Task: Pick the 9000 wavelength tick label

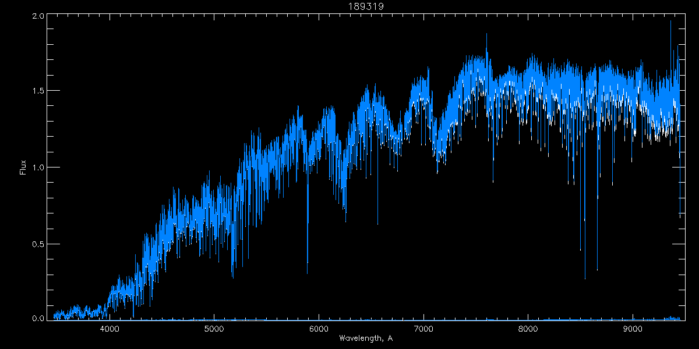Action: 633,329
